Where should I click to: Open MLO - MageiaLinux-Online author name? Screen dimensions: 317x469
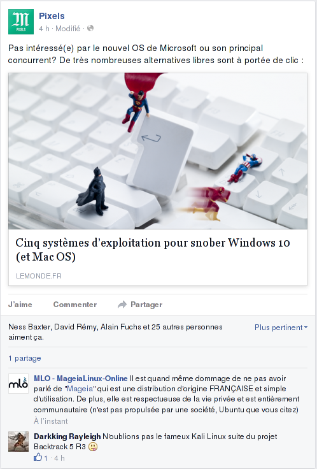(81, 379)
